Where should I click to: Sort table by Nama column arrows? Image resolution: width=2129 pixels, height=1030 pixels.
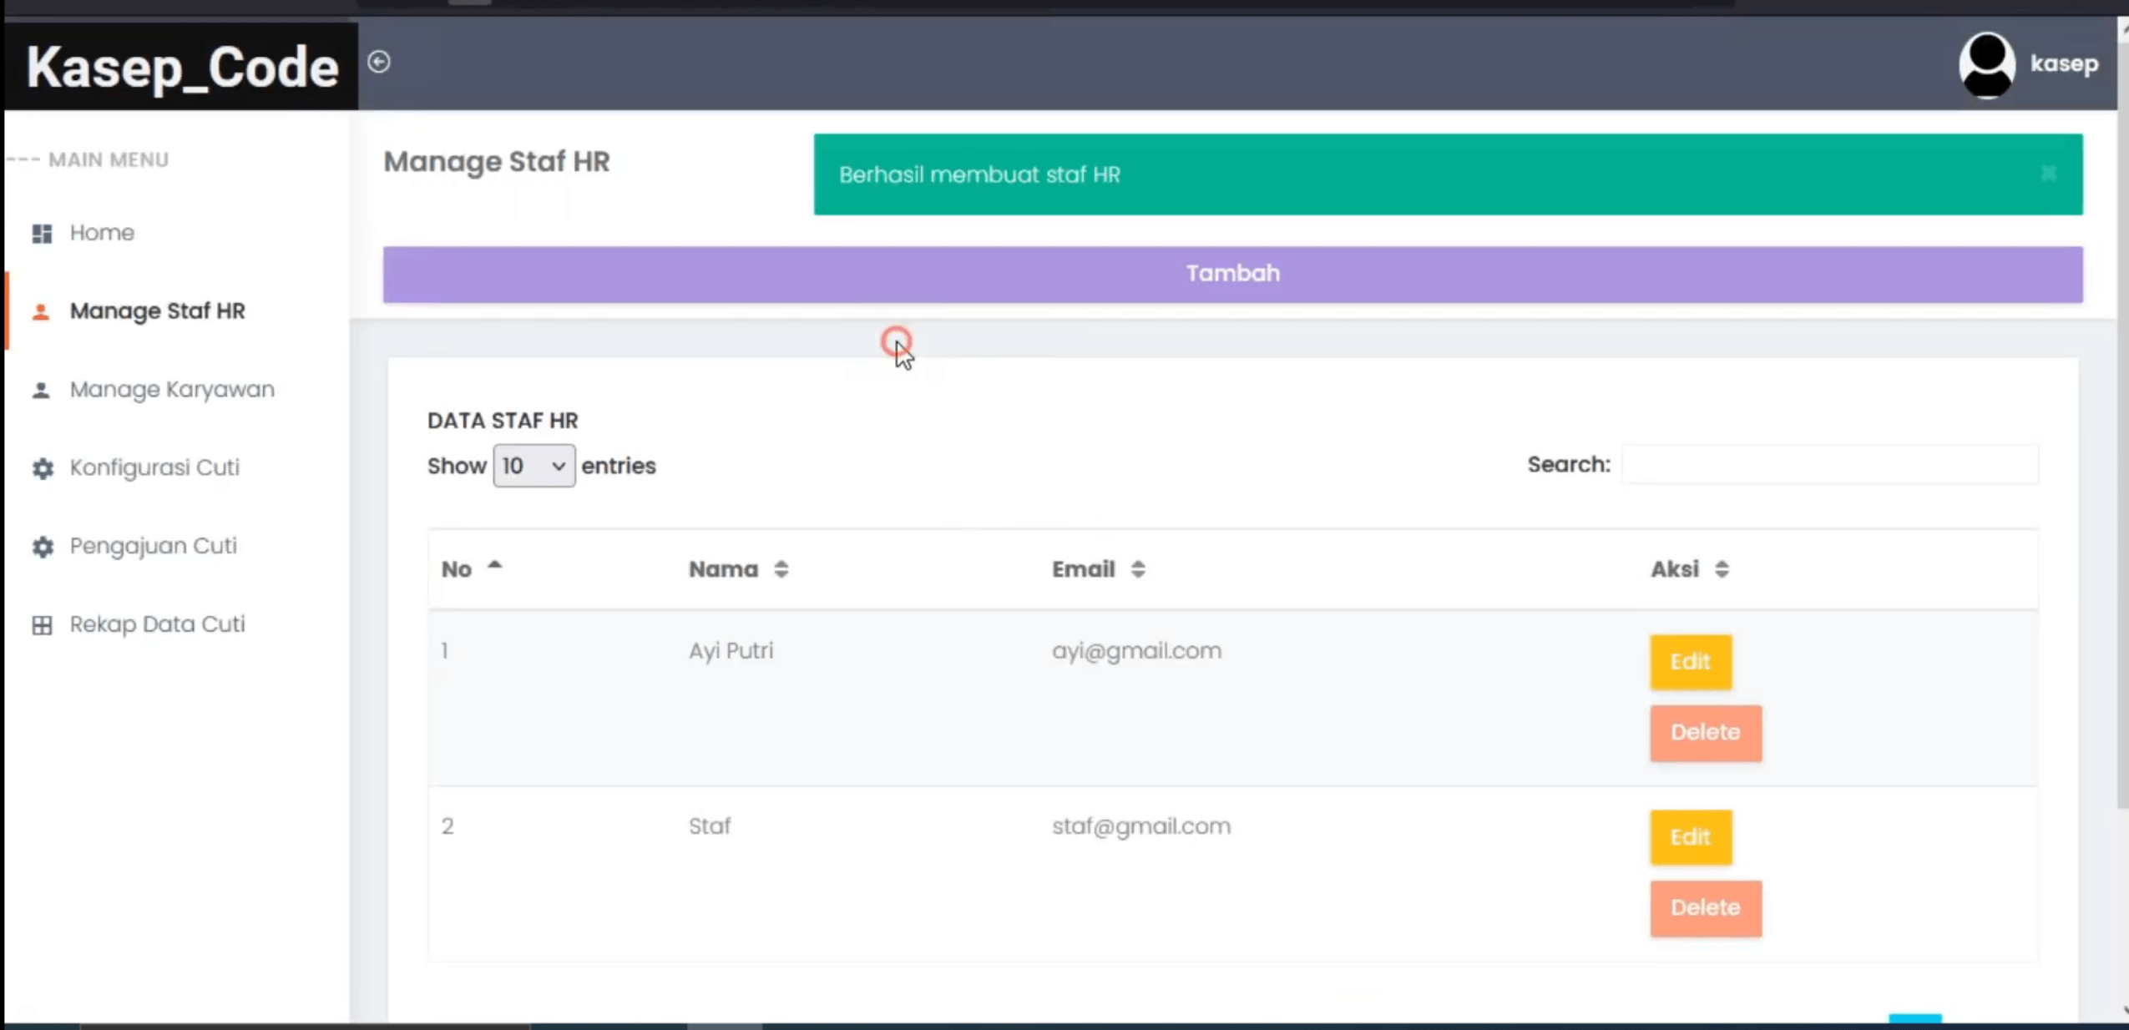click(x=781, y=569)
